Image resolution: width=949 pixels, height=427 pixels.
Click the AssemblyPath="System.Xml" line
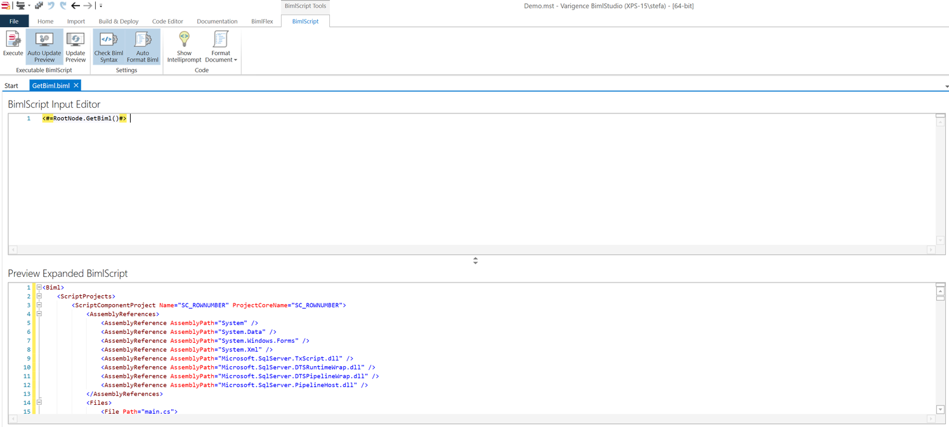(187, 350)
